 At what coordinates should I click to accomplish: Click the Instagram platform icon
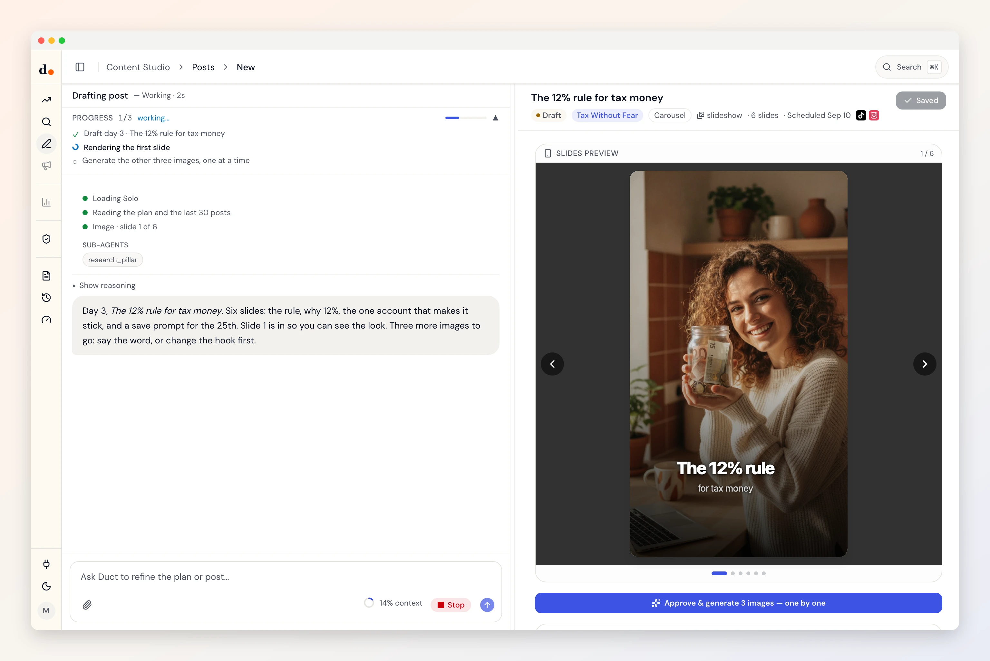874,115
